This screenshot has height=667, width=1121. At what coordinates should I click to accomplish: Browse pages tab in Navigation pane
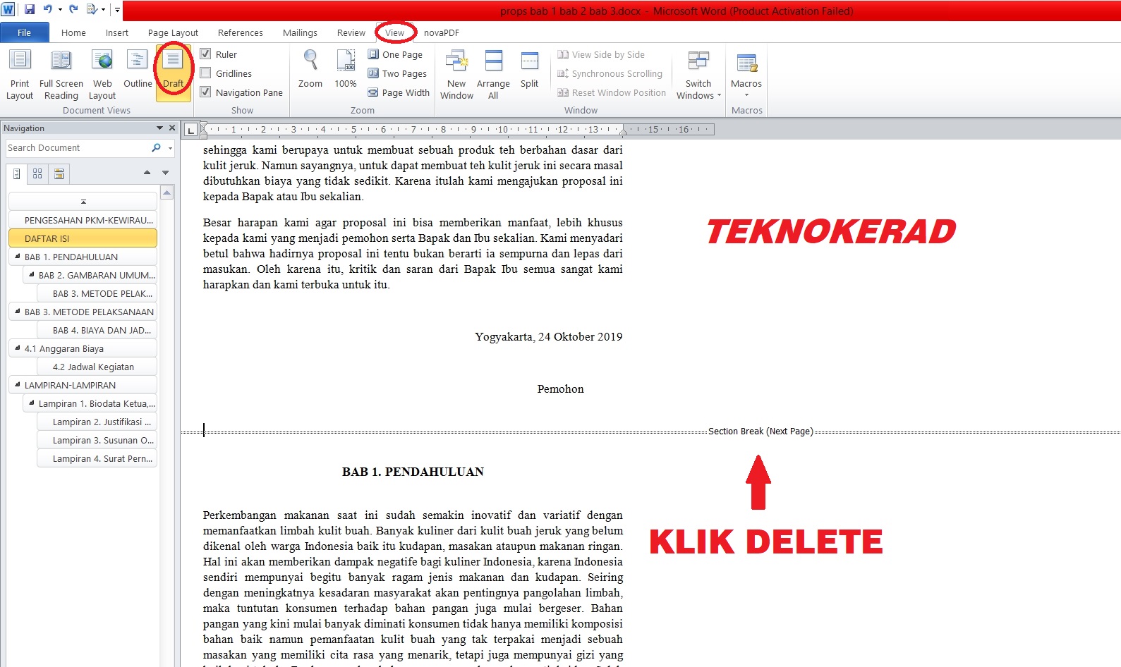pyautogui.click(x=37, y=173)
